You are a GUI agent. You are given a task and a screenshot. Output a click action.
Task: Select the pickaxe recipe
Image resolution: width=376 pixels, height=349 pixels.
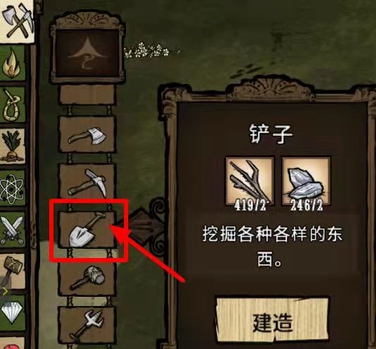tap(88, 183)
